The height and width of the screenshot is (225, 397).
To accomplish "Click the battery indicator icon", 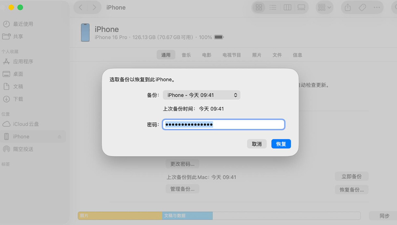I will click(219, 37).
